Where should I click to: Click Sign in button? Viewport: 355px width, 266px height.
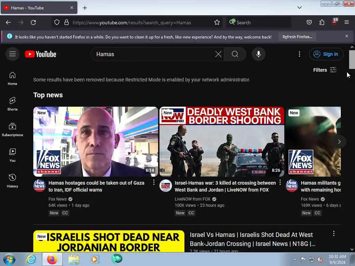[x=326, y=54]
